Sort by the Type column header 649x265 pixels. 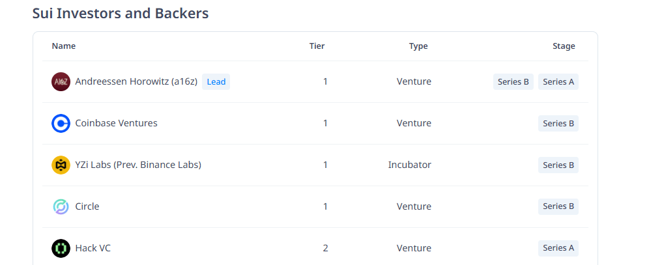click(x=418, y=46)
